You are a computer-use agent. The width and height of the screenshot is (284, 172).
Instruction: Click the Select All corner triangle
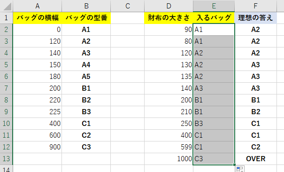7,6
